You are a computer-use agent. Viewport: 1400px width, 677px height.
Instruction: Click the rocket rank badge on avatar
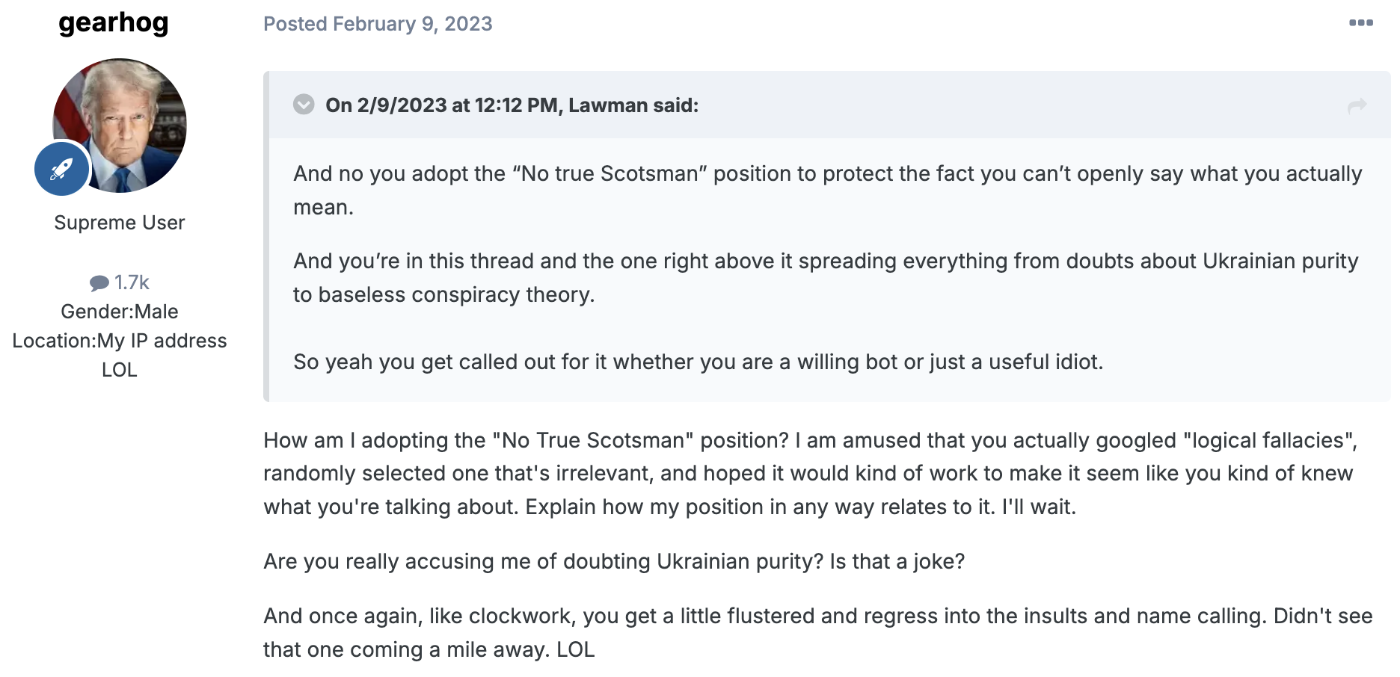pos(61,169)
